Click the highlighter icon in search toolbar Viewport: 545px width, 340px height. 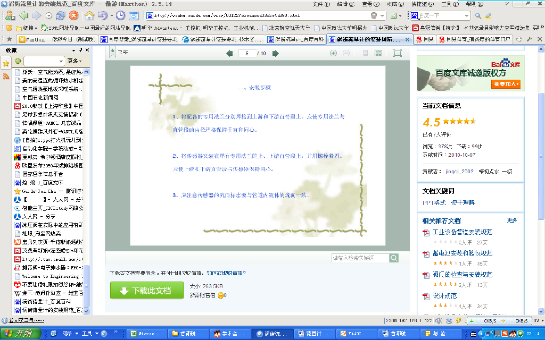pyautogui.click(x=488, y=15)
